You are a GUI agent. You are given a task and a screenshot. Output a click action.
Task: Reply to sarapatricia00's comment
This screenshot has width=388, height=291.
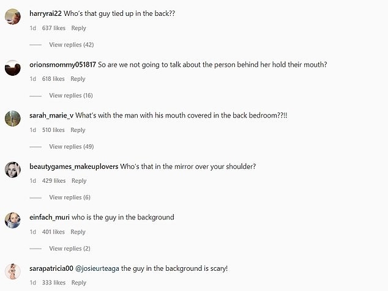pos(78,283)
